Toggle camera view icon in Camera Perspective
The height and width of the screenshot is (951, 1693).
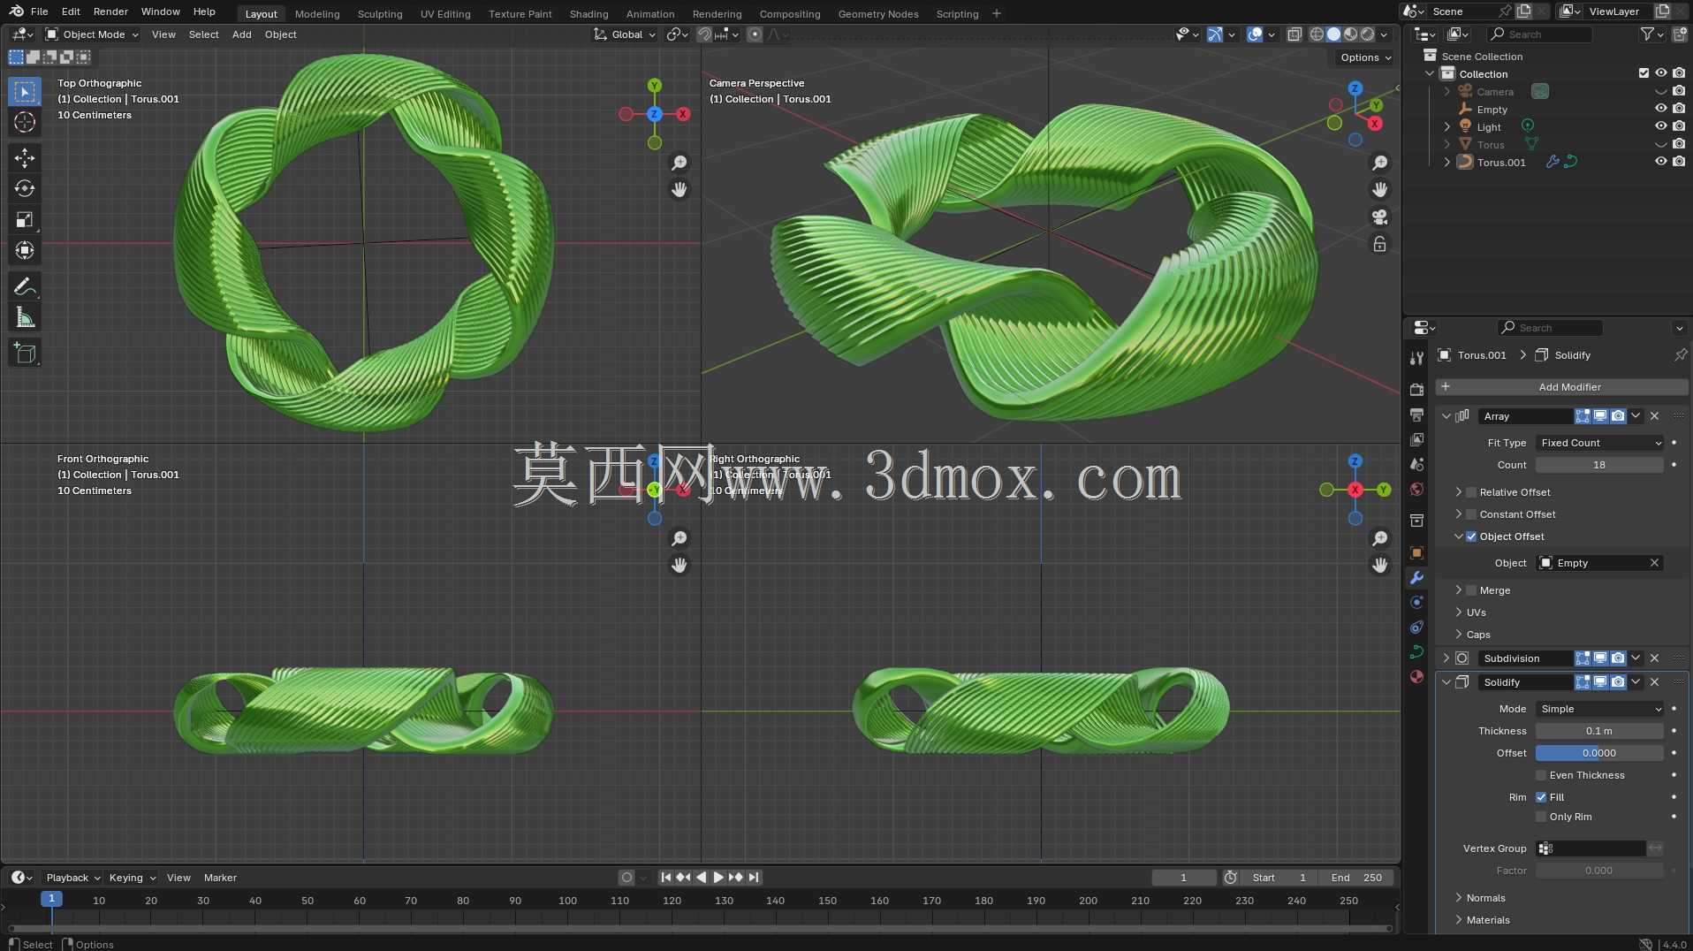pos(1379,217)
